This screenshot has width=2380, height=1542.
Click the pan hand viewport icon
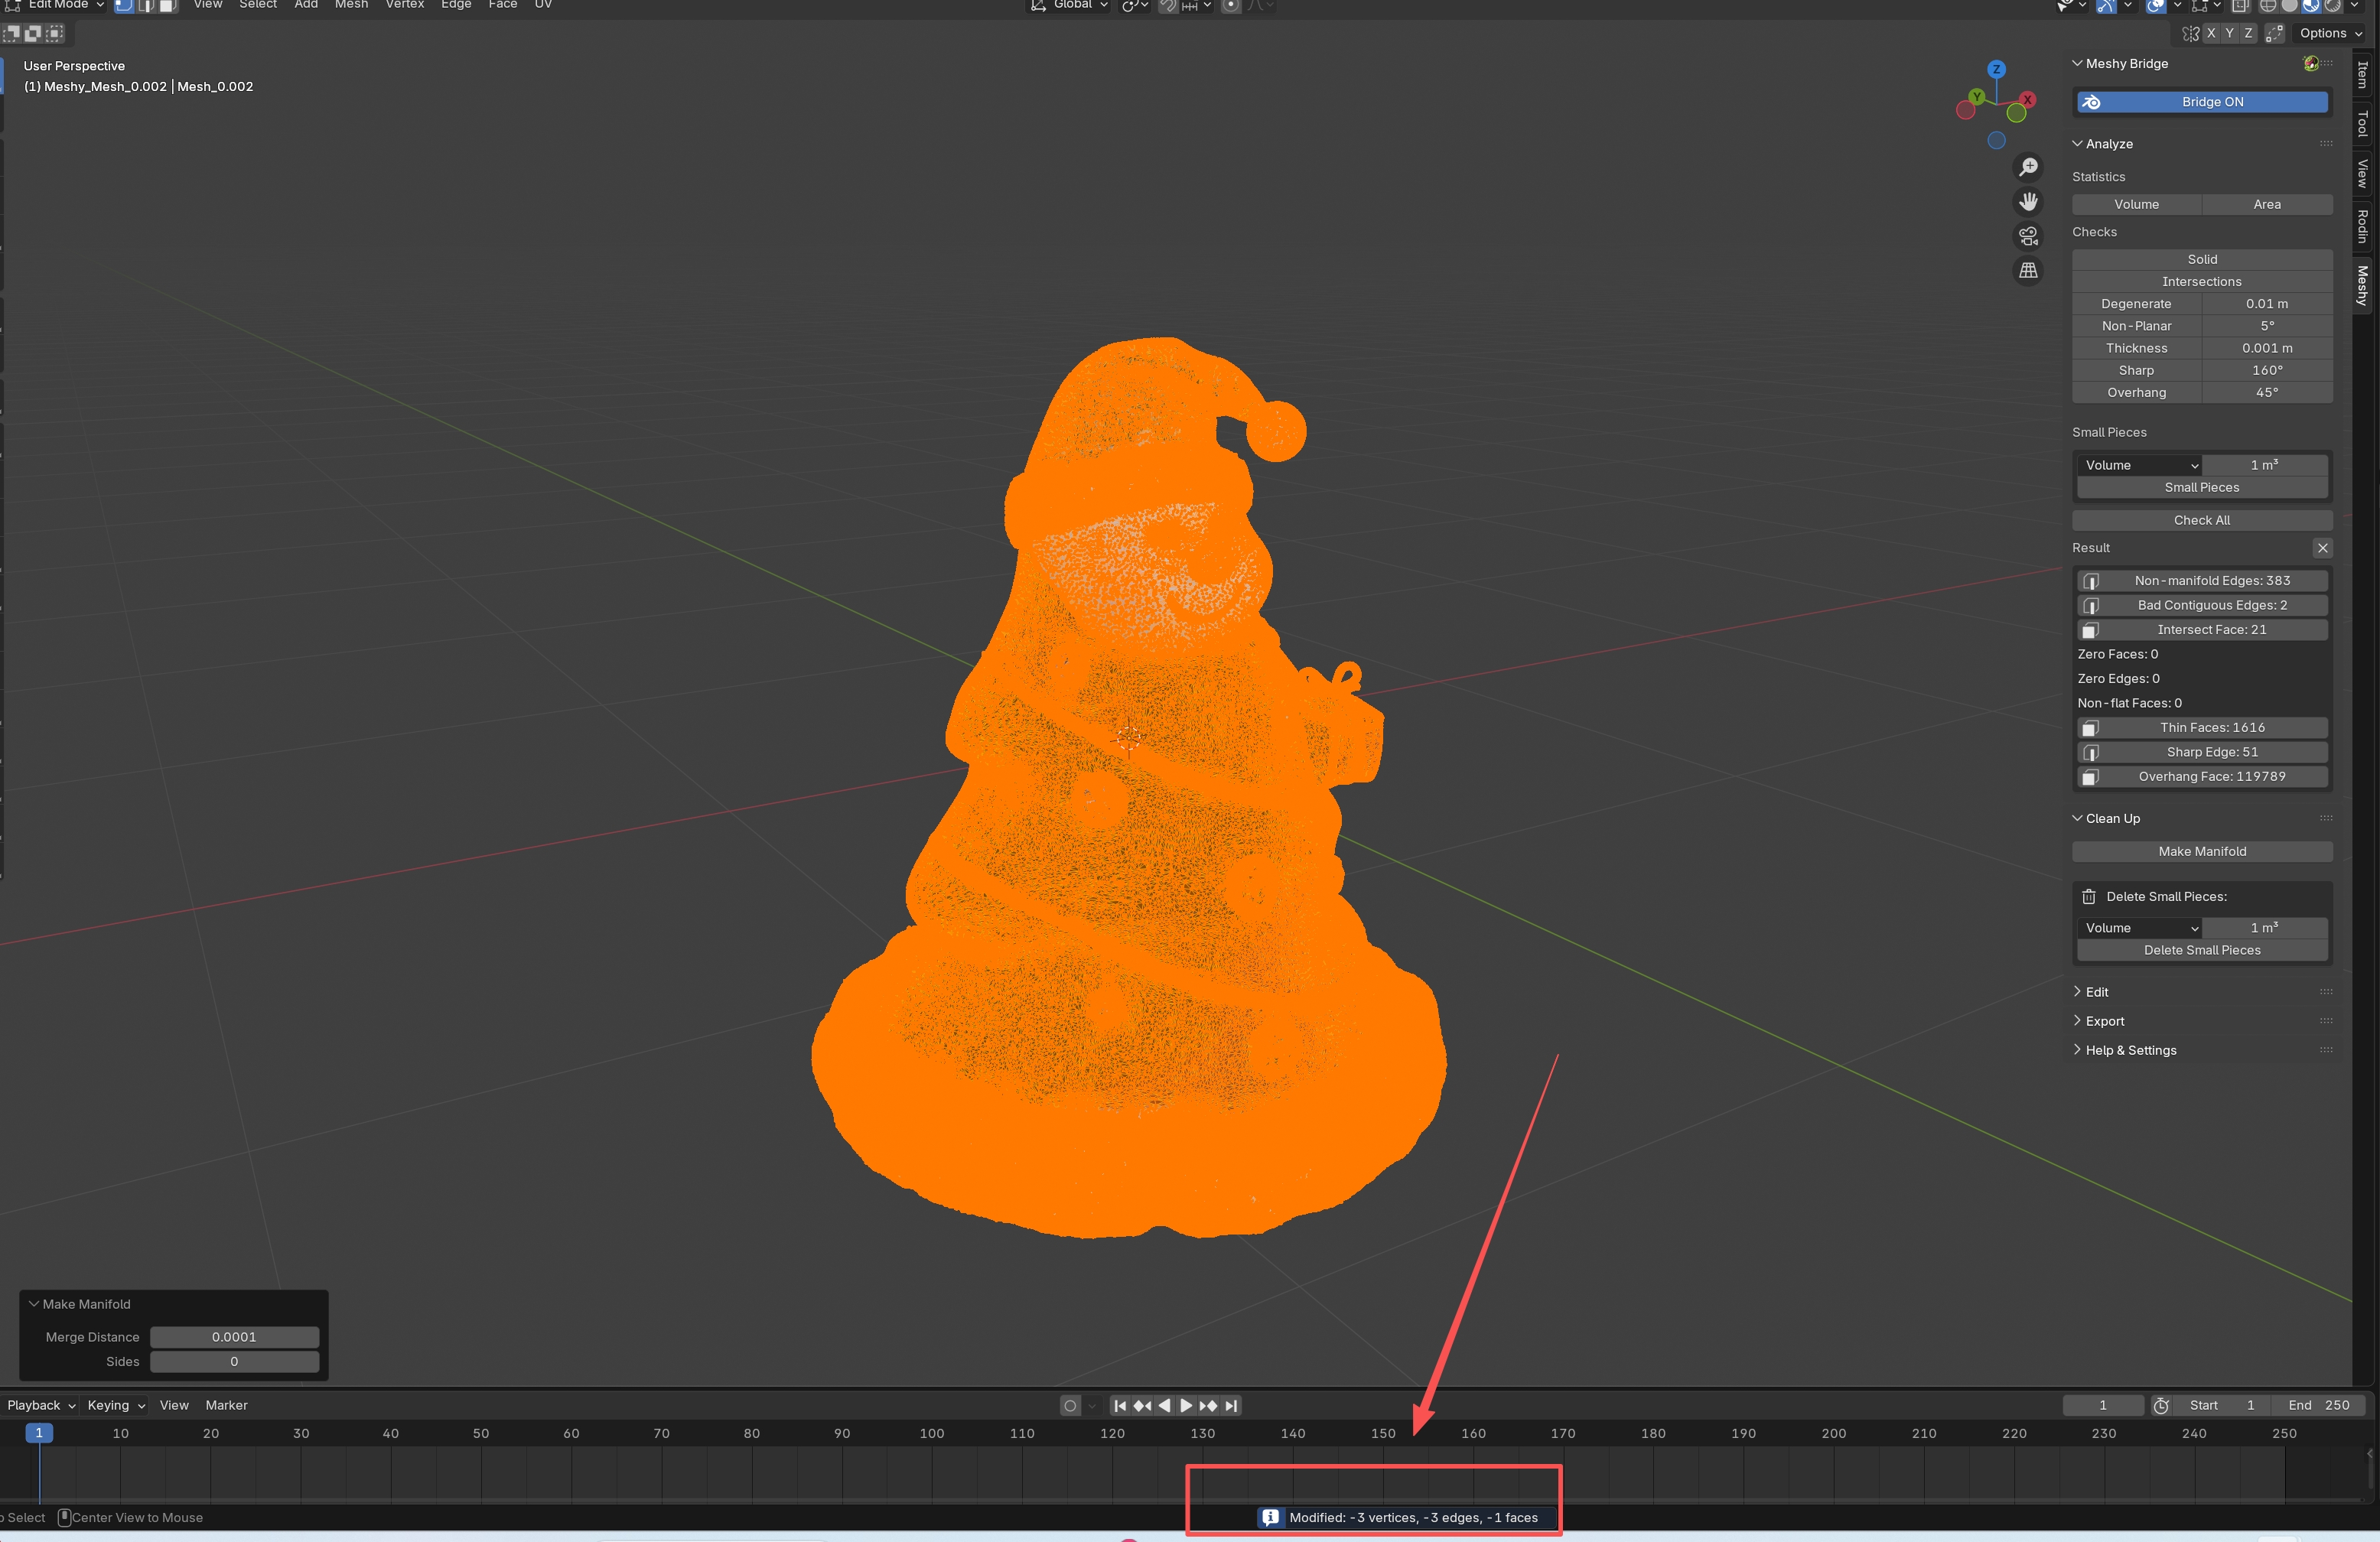(x=2028, y=202)
